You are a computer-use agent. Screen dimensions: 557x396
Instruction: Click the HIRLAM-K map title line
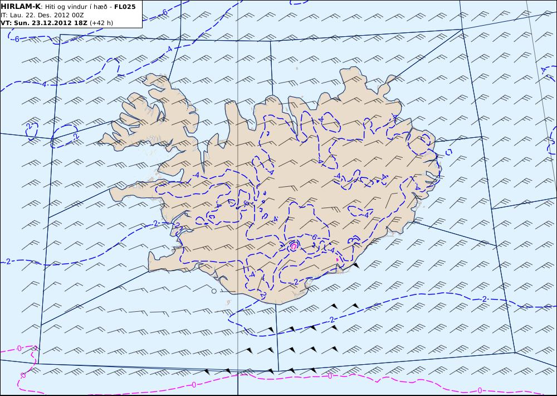tap(68, 7)
